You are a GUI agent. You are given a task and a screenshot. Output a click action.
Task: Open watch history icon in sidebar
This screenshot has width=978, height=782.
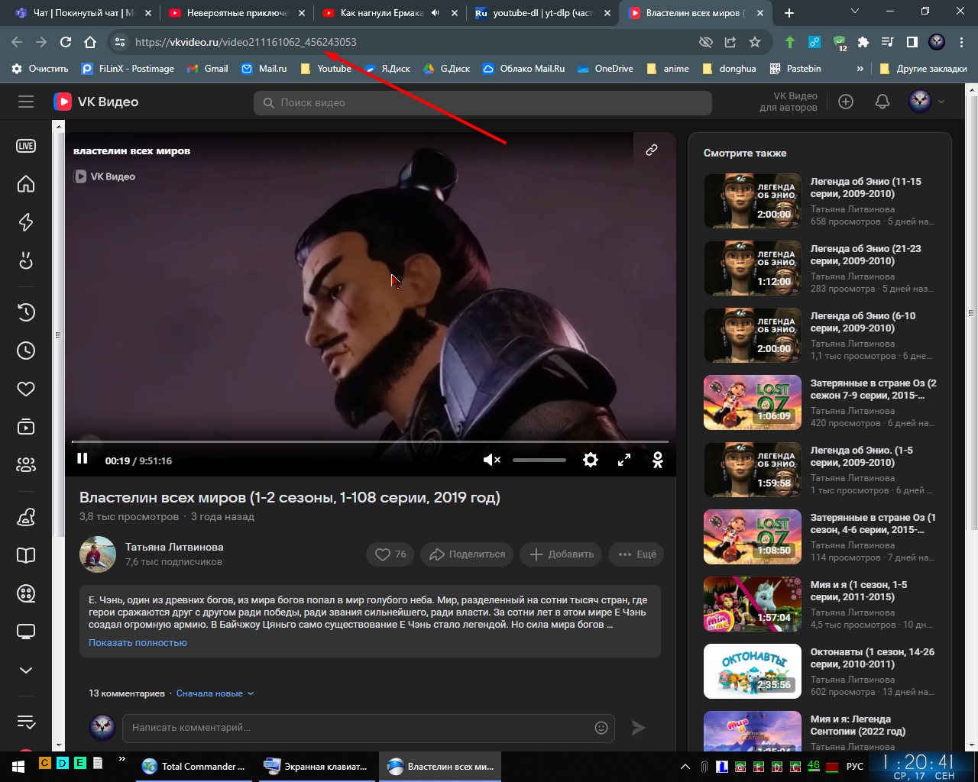click(x=26, y=312)
